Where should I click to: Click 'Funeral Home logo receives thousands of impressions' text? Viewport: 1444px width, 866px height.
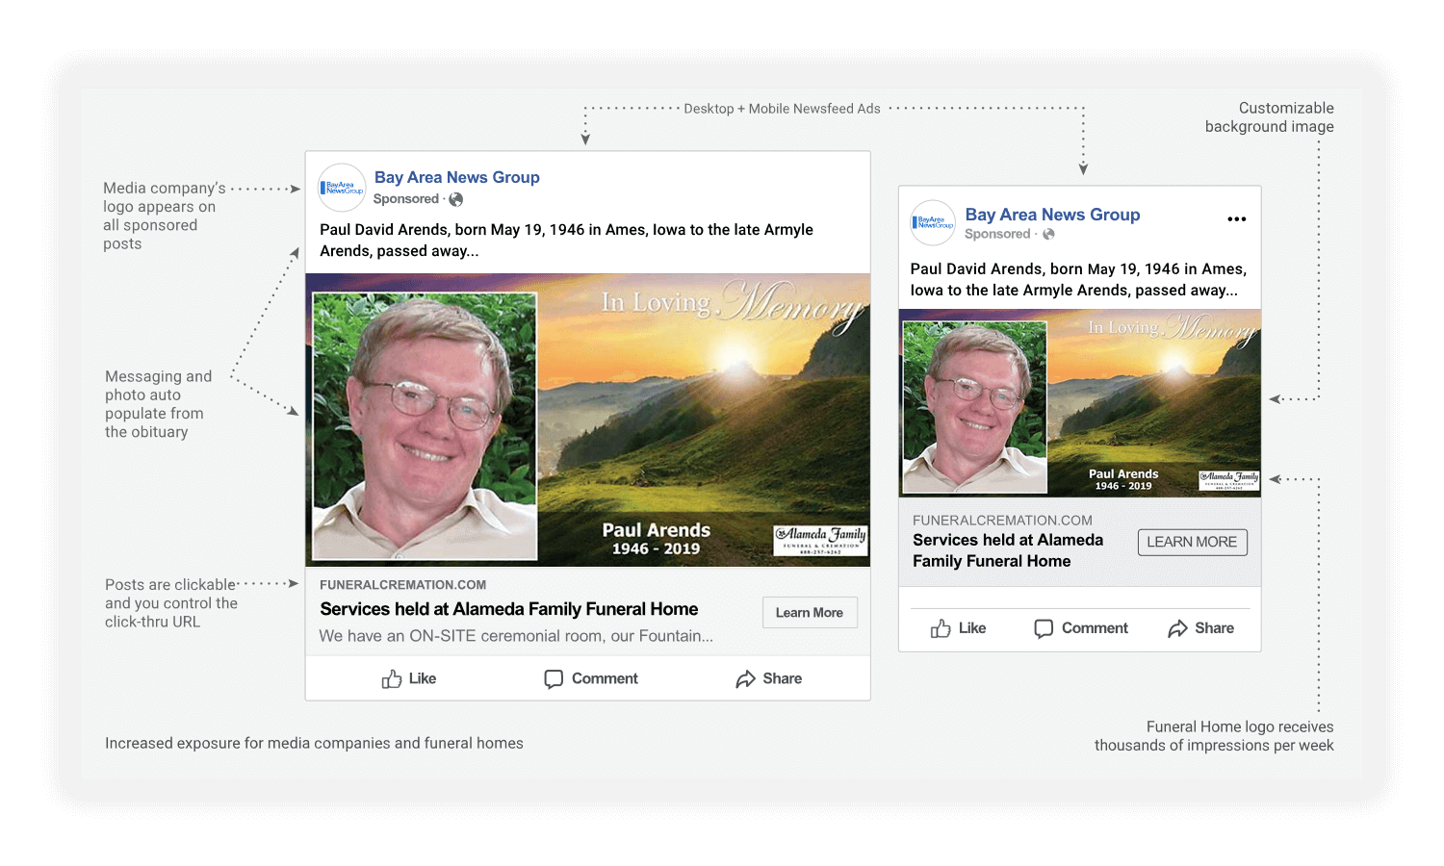point(1214,736)
